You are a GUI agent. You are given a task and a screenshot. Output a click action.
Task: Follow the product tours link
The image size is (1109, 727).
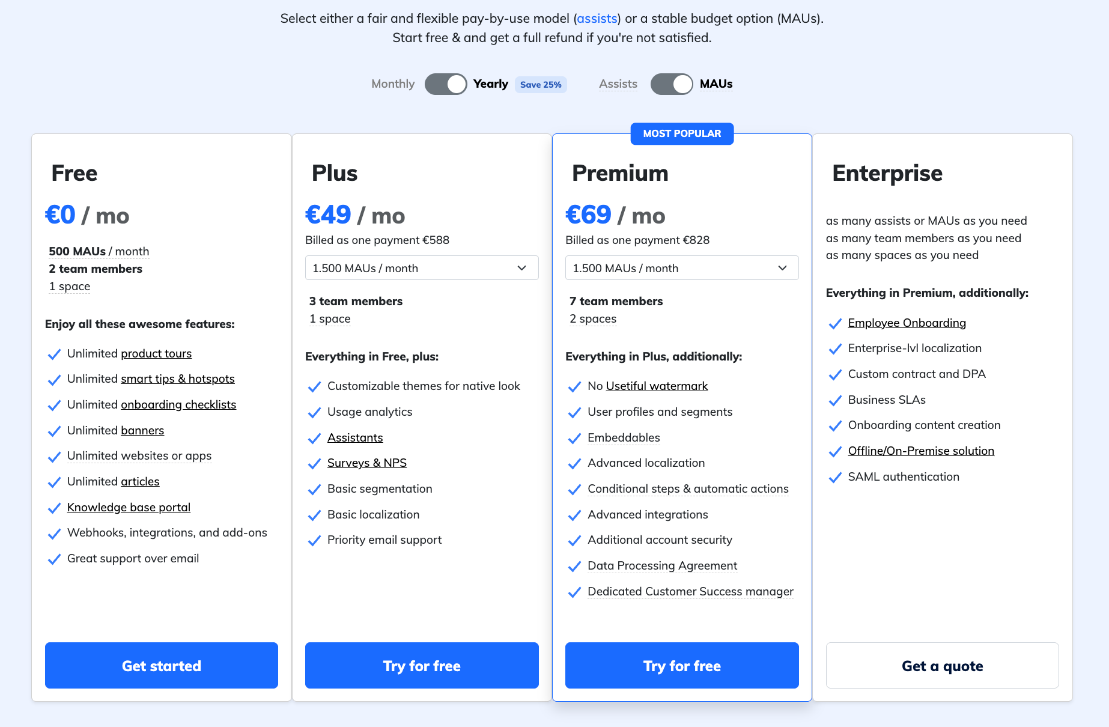(x=156, y=354)
